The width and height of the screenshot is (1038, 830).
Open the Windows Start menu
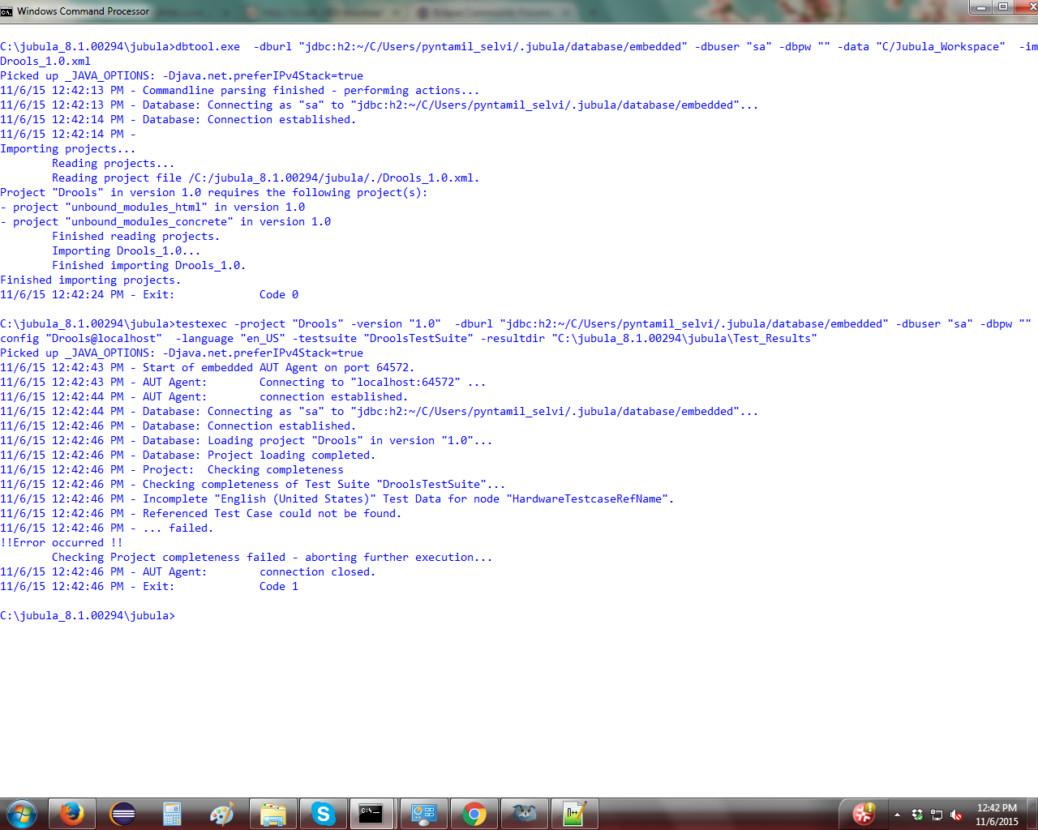[x=22, y=814]
